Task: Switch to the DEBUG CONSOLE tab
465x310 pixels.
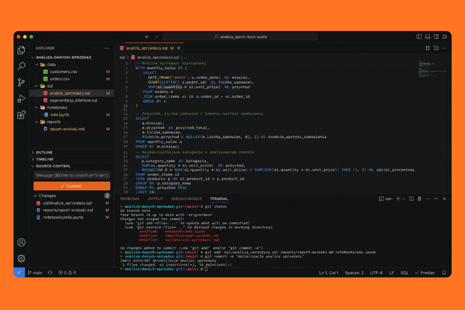Action: coord(186,198)
